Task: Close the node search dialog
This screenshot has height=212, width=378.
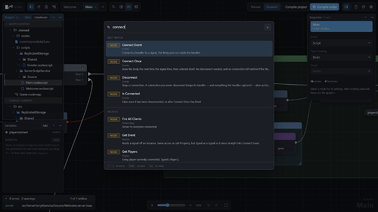Action: [267, 27]
